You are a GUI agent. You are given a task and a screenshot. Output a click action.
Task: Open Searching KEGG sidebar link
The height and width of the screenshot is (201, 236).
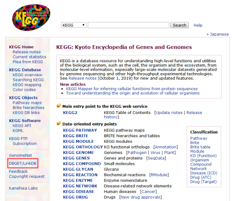pos(28,80)
